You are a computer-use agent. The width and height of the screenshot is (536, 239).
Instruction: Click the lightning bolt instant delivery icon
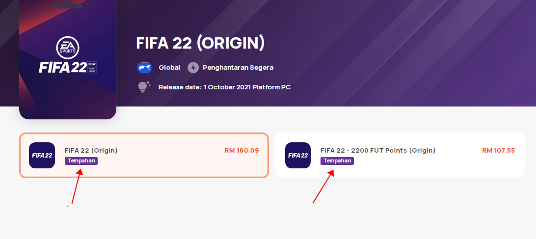click(193, 68)
